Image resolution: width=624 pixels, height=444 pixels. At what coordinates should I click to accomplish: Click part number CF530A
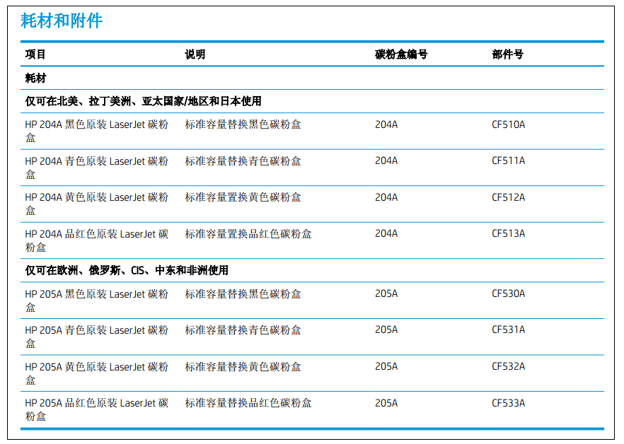tap(508, 293)
